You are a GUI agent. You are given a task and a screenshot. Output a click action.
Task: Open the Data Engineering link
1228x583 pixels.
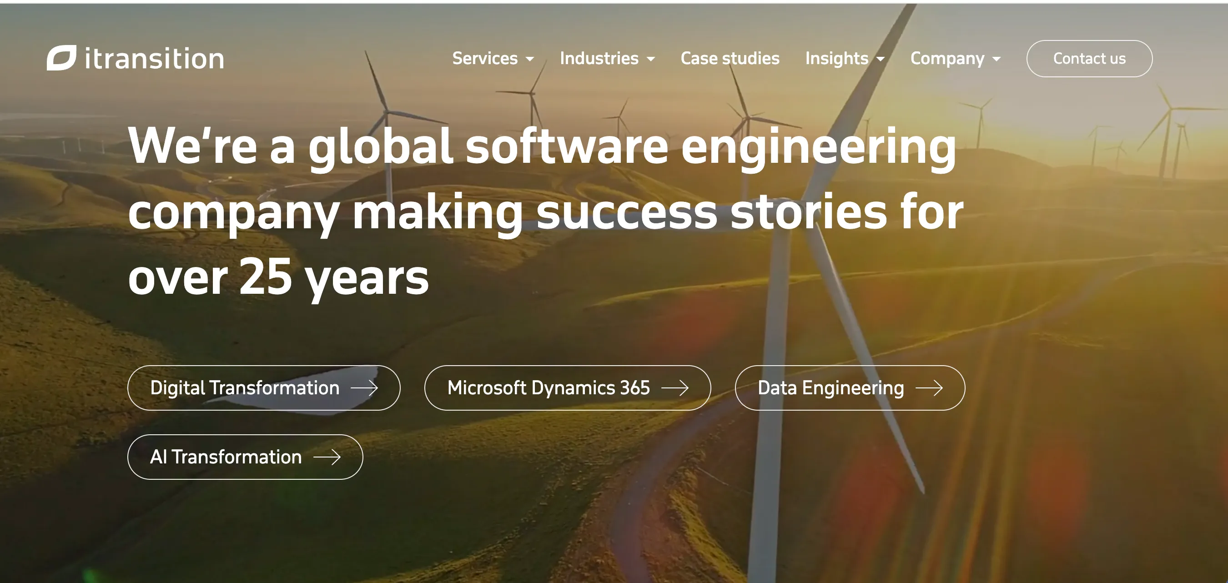coord(850,388)
